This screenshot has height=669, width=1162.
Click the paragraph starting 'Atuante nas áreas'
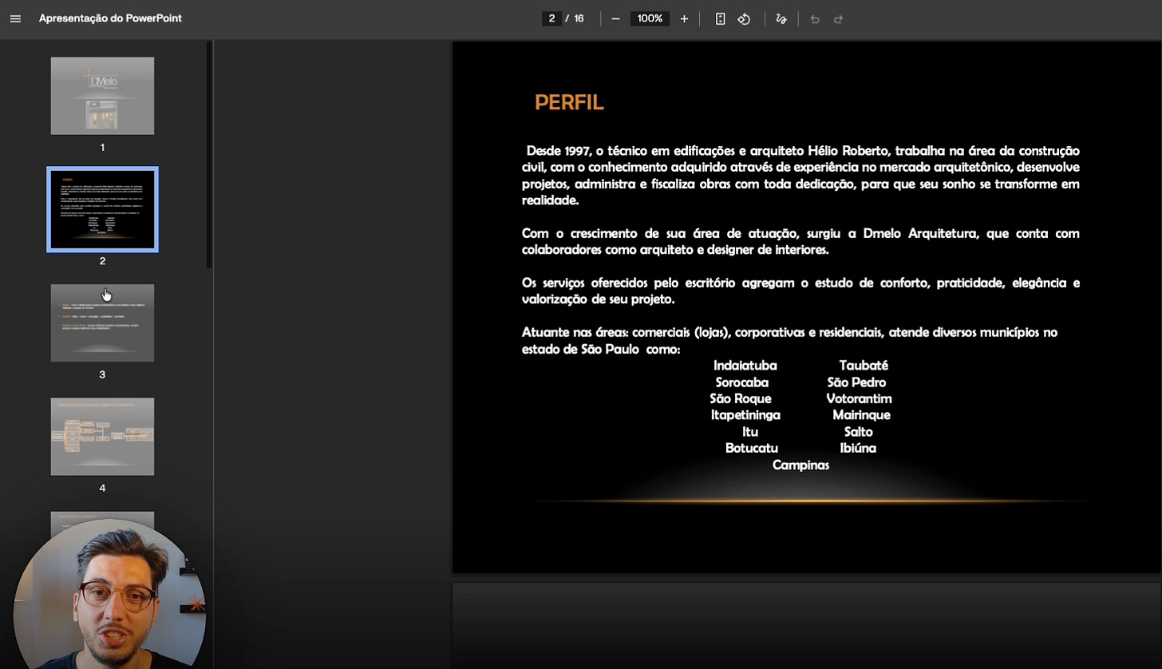pyautogui.click(x=789, y=341)
